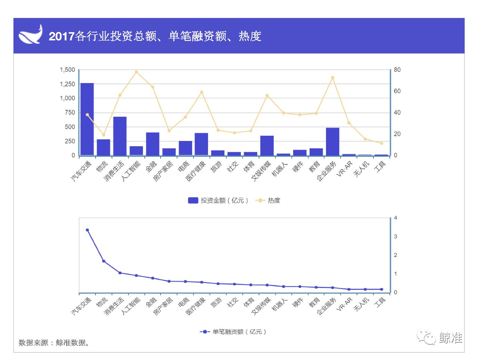
Task: Toggle the 单笔融资额（亿元） legend entry
Action: [x=233, y=332]
